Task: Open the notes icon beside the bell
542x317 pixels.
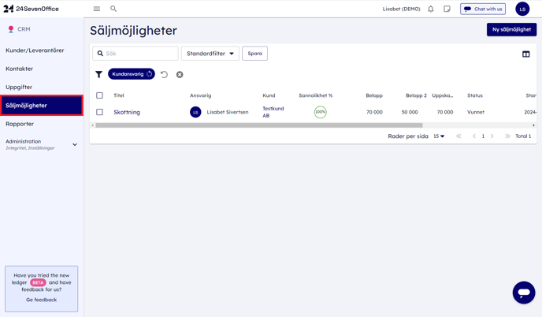Action: [447, 9]
